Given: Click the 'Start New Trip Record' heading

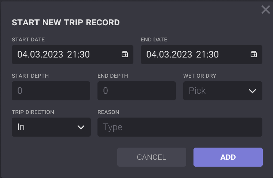Looking at the screenshot, I should [66, 22].
